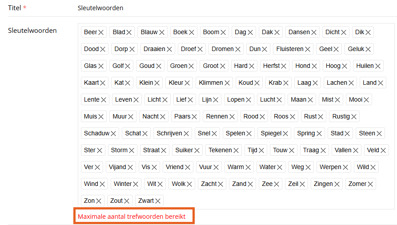Remove the Suiker keyword tag
Screen dimensions: 397x225
point(197,150)
